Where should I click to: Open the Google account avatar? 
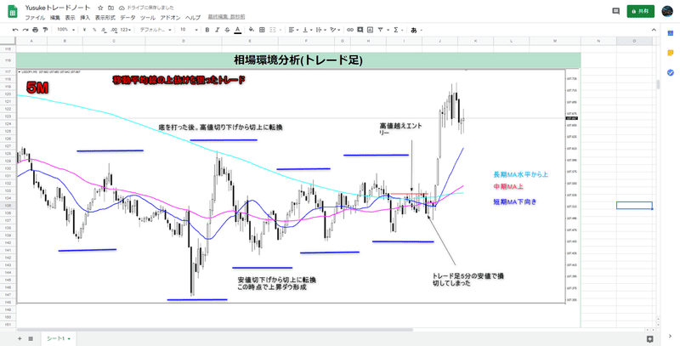667,11
